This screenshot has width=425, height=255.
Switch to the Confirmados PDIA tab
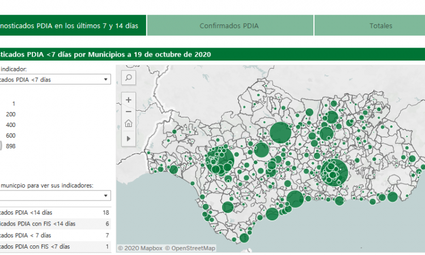(x=229, y=25)
